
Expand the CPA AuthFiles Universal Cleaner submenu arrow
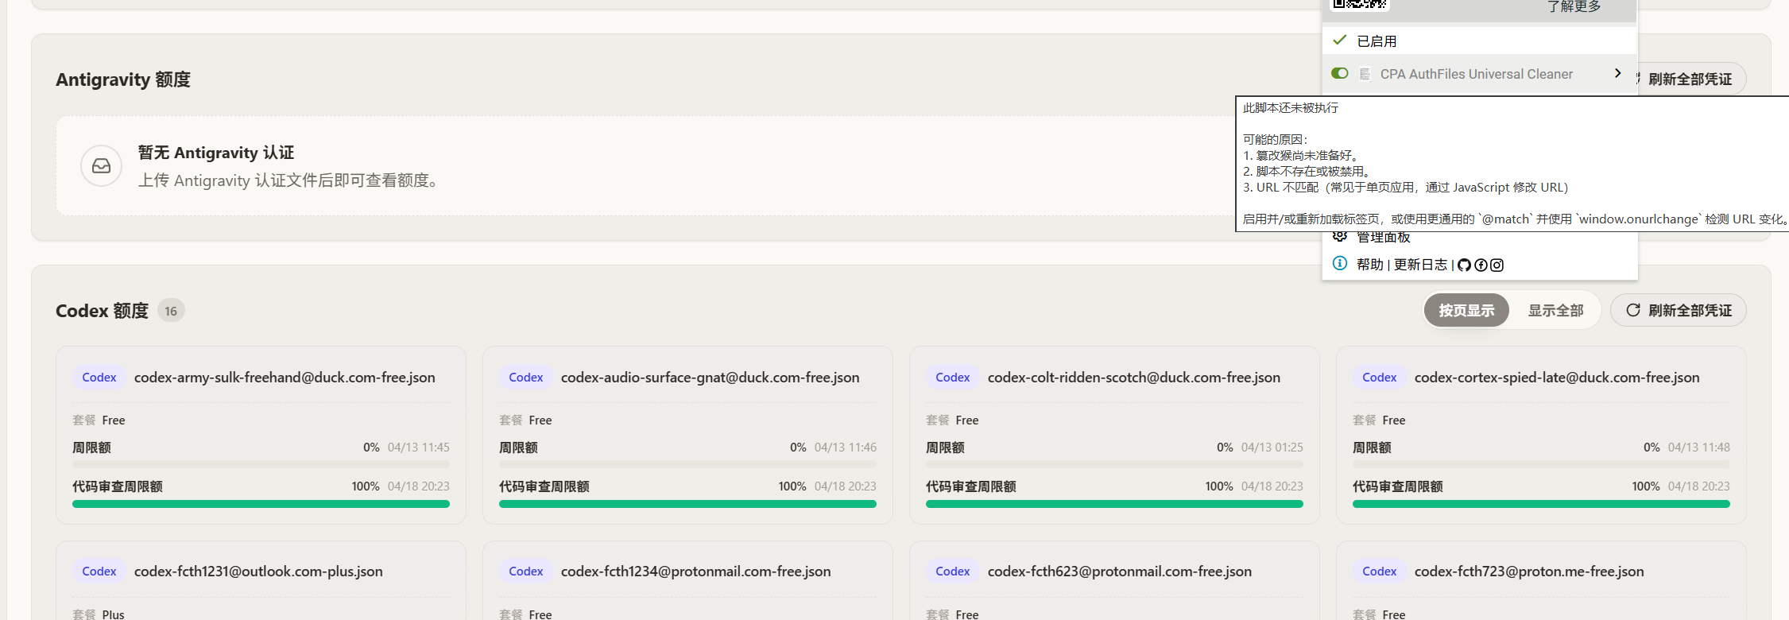click(x=1617, y=73)
